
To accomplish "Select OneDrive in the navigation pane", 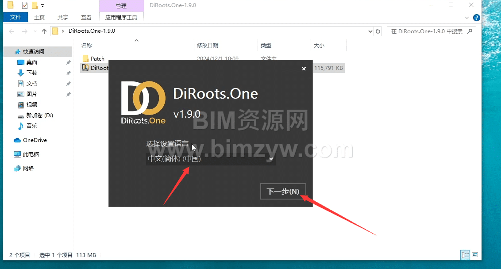I will tap(35, 140).
